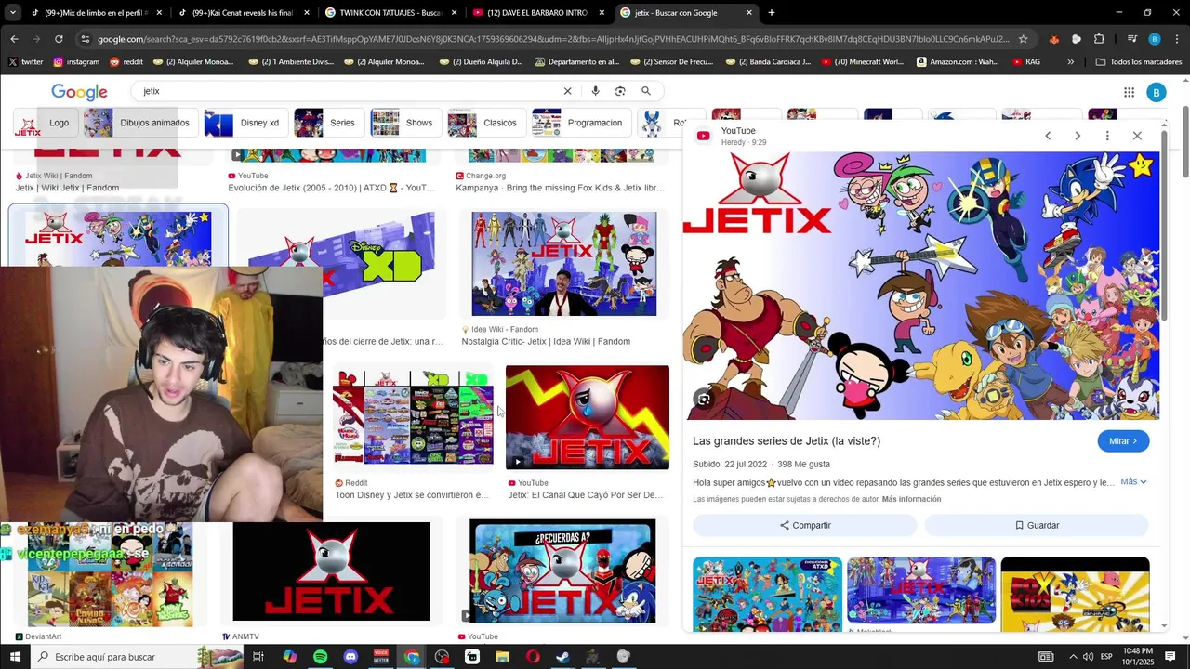Submit search with the magnifier icon
The image size is (1190, 669).
[646, 91]
